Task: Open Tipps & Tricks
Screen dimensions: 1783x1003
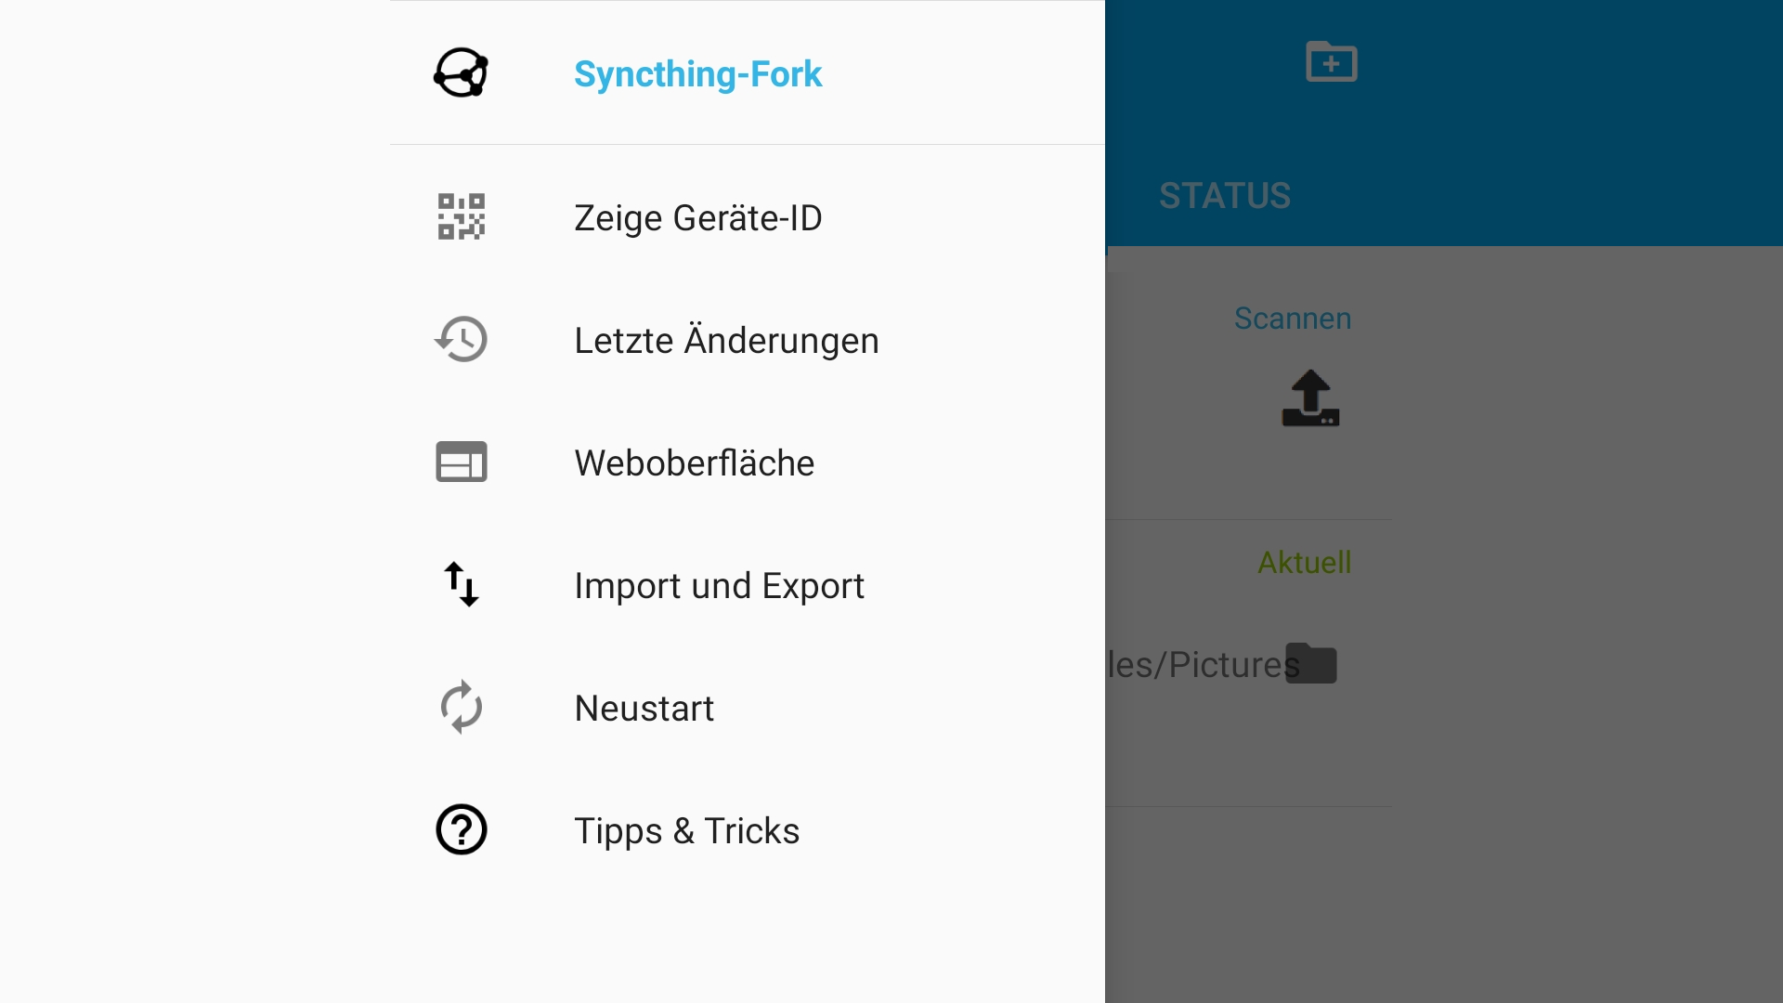Action: pos(686,831)
